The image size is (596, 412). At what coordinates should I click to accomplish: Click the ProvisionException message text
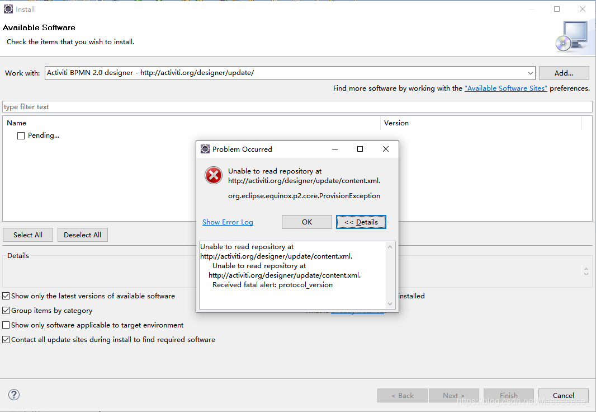(x=304, y=196)
